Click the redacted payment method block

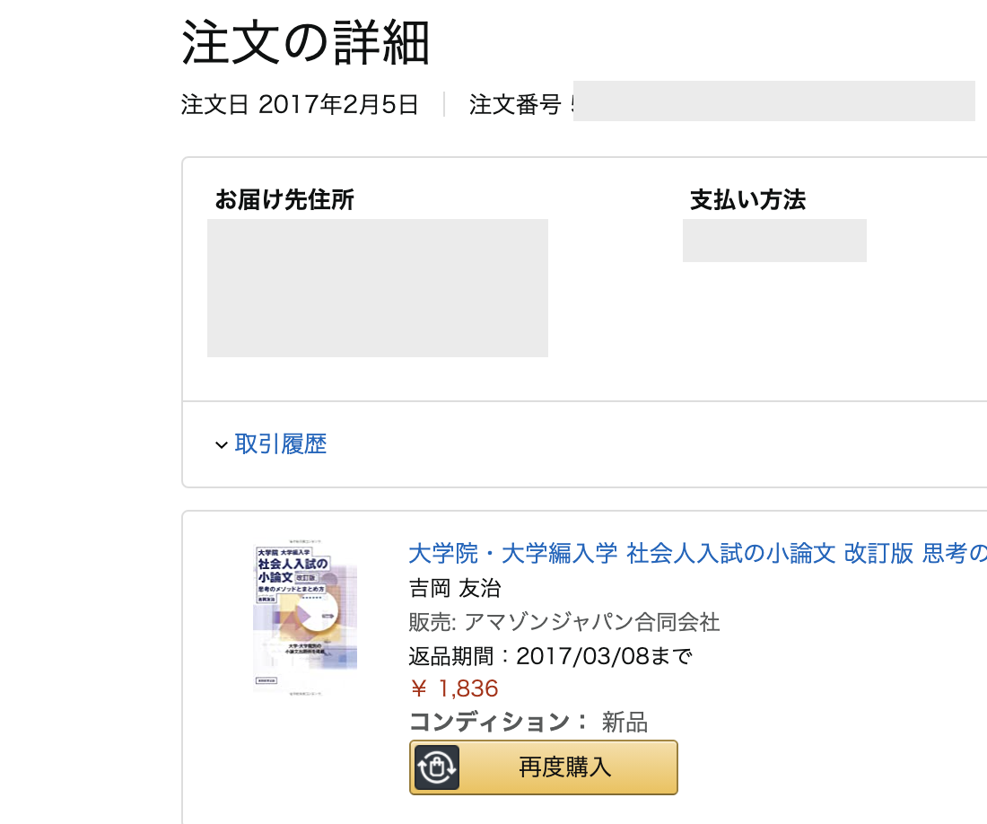pyautogui.click(x=774, y=240)
